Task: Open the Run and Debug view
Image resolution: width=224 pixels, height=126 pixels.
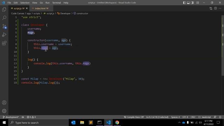Action: pos(4,35)
